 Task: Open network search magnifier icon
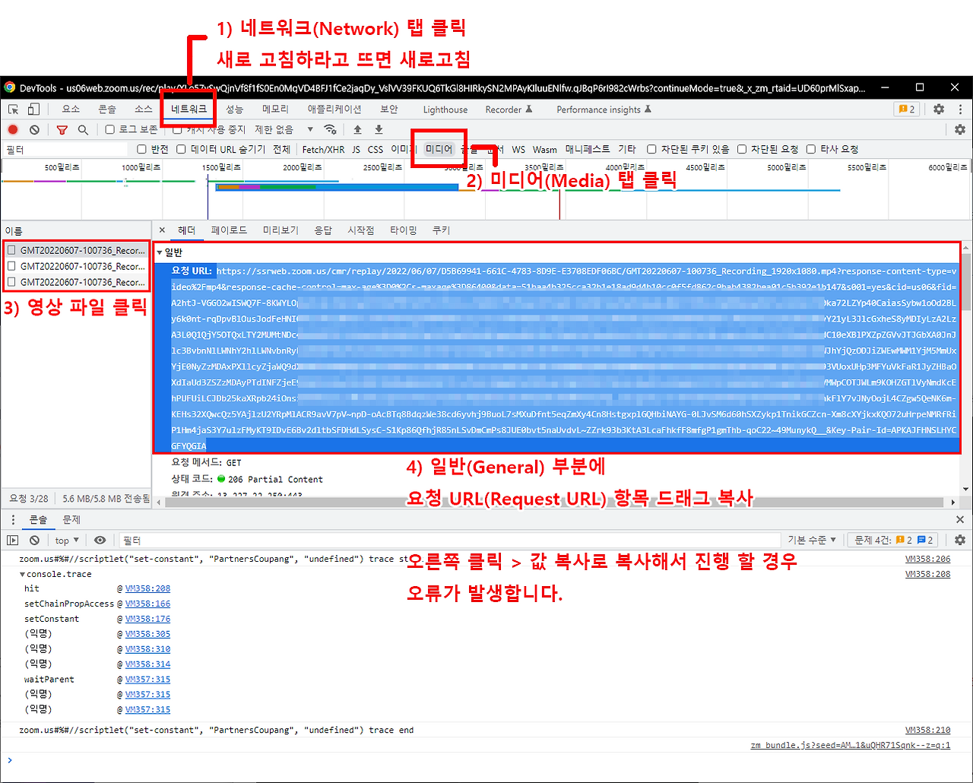(x=83, y=130)
